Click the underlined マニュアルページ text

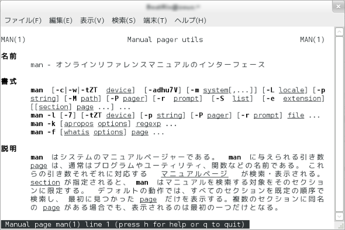click(x=195, y=174)
